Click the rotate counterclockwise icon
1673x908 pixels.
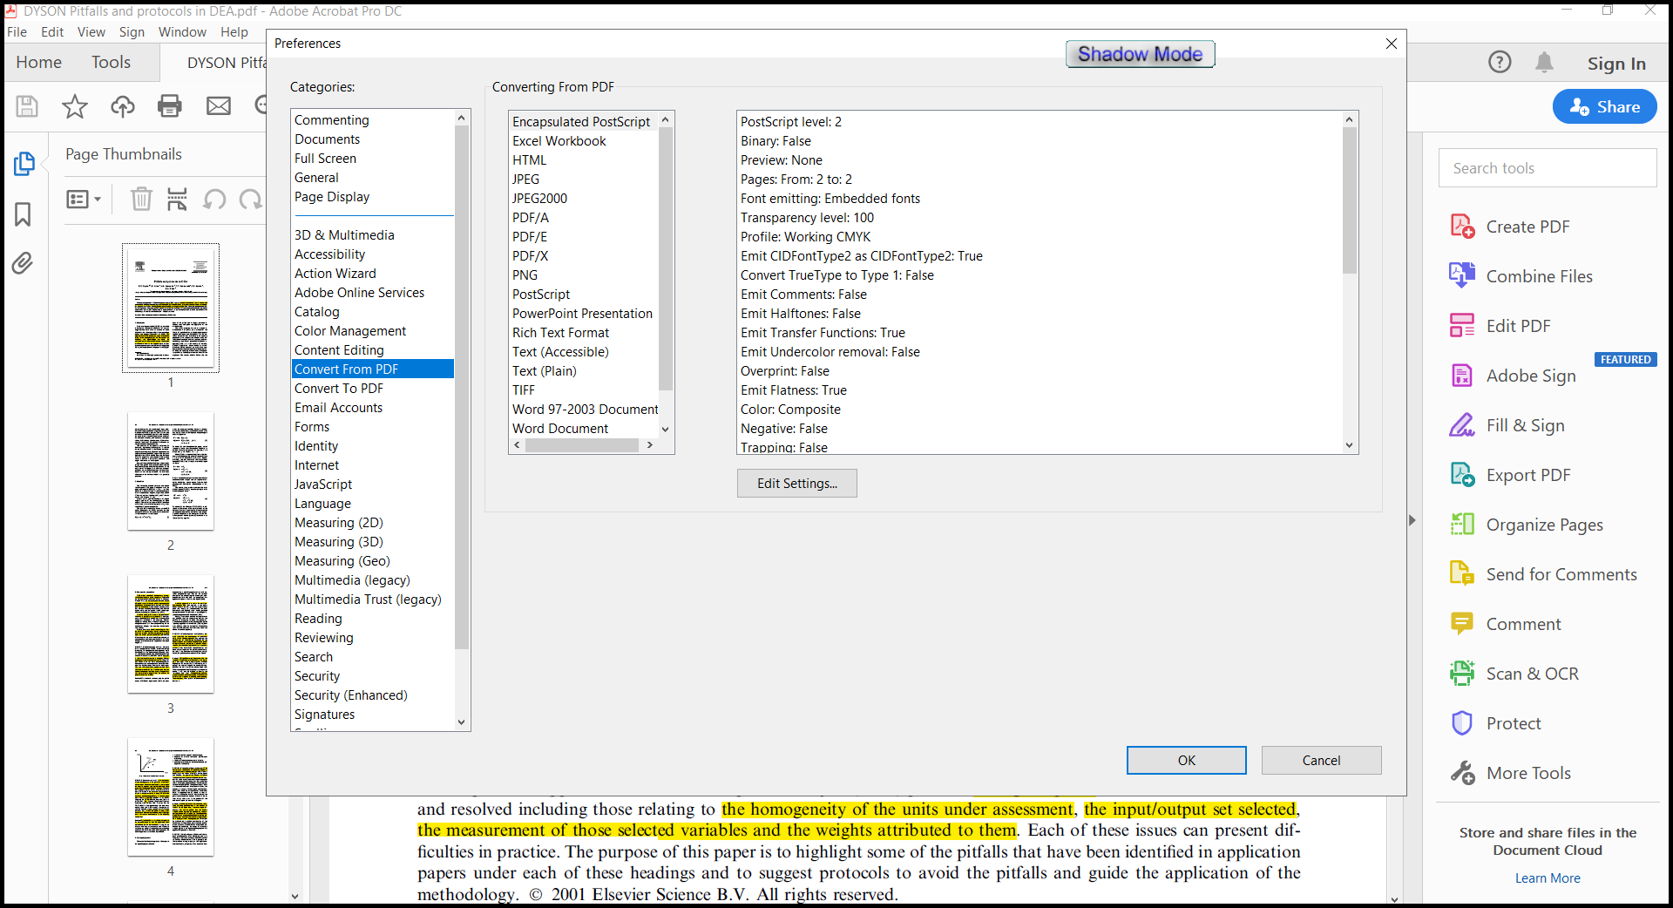tap(214, 200)
